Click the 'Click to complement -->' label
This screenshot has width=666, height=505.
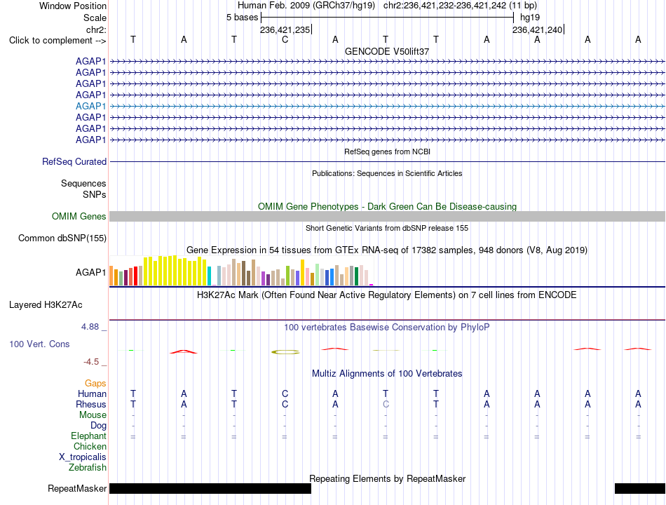coord(57,41)
